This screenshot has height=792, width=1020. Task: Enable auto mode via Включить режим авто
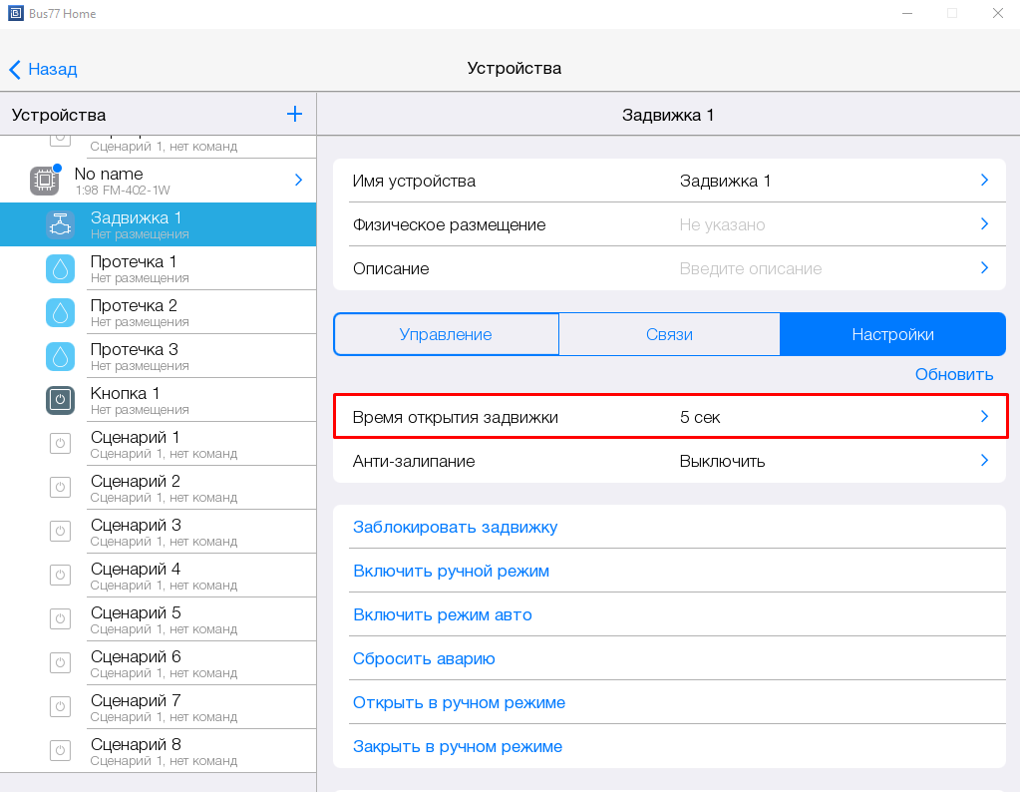[x=442, y=614]
